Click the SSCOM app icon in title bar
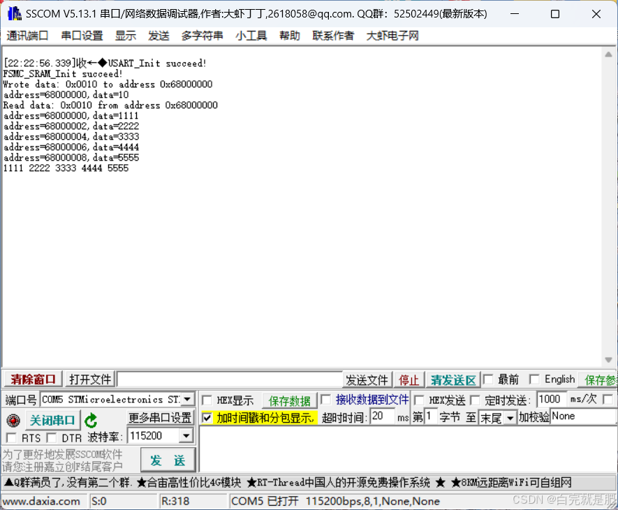This screenshot has height=510, width=618. click(14, 14)
